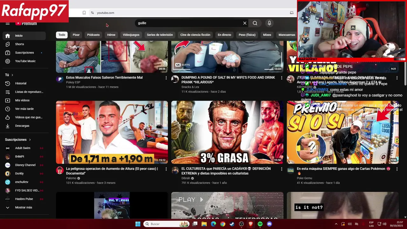Open the Pokey ESP channel avatar

(60, 79)
